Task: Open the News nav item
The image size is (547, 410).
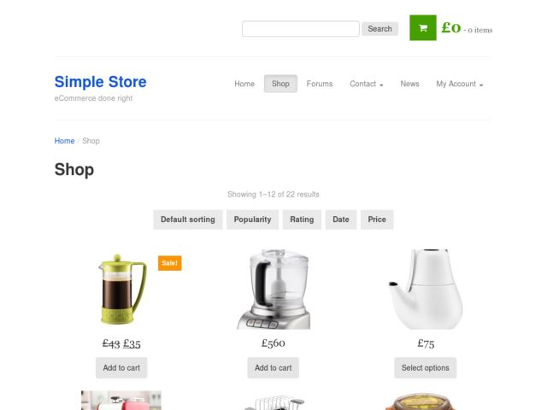Action: pos(409,84)
